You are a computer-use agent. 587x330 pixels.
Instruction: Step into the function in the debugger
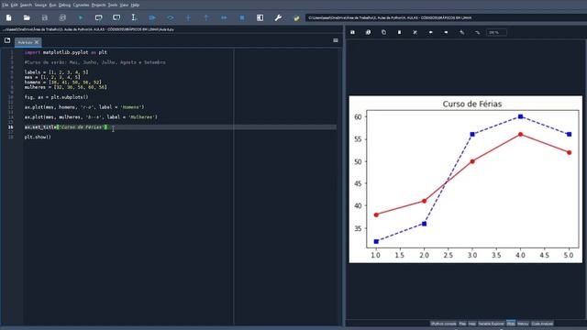coord(188,17)
